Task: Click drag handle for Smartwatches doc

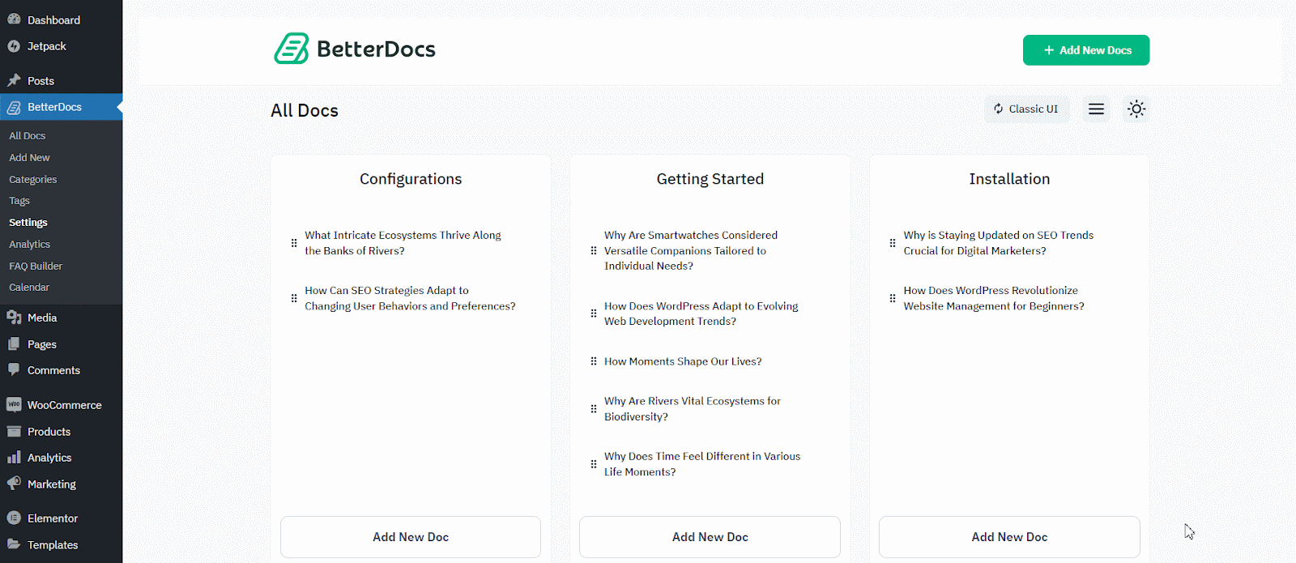Action: pos(594,250)
